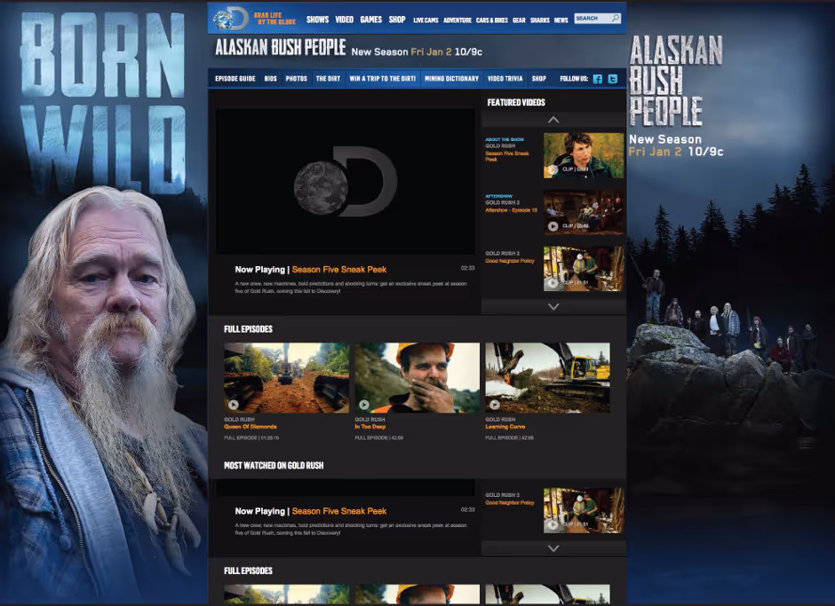835x606 pixels.
Task: Click the BORN WILD ad banner text
Action: [103, 101]
